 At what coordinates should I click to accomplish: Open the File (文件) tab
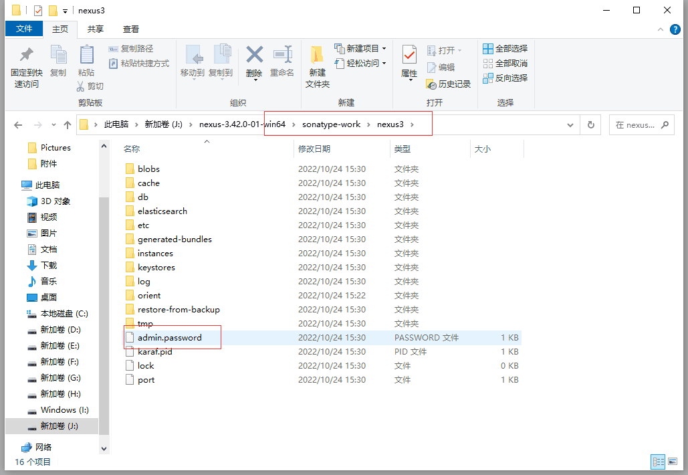[x=23, y=29]
